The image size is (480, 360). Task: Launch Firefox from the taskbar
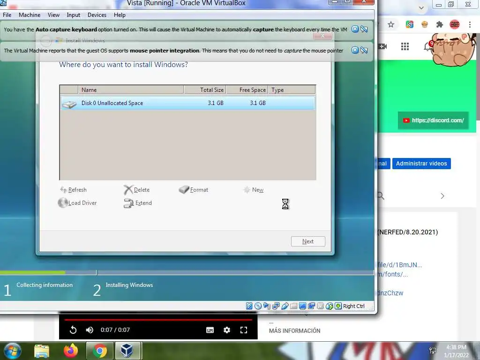point(71,351)
